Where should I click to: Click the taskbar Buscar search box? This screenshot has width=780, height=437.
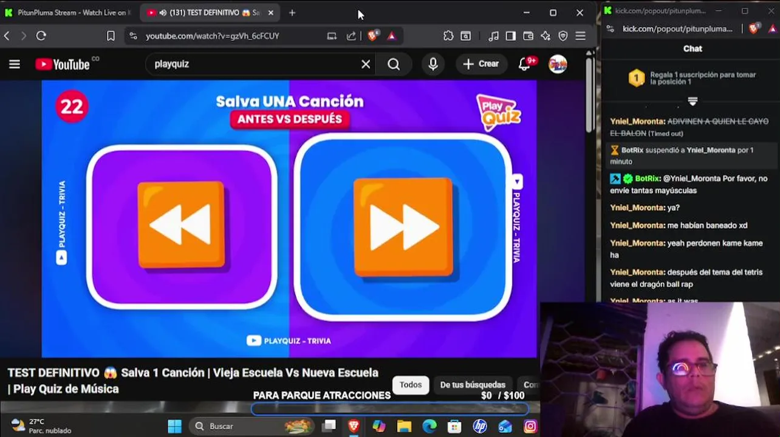click(251, 426)
